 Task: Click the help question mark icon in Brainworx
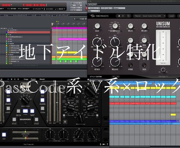tap(107, 144)
